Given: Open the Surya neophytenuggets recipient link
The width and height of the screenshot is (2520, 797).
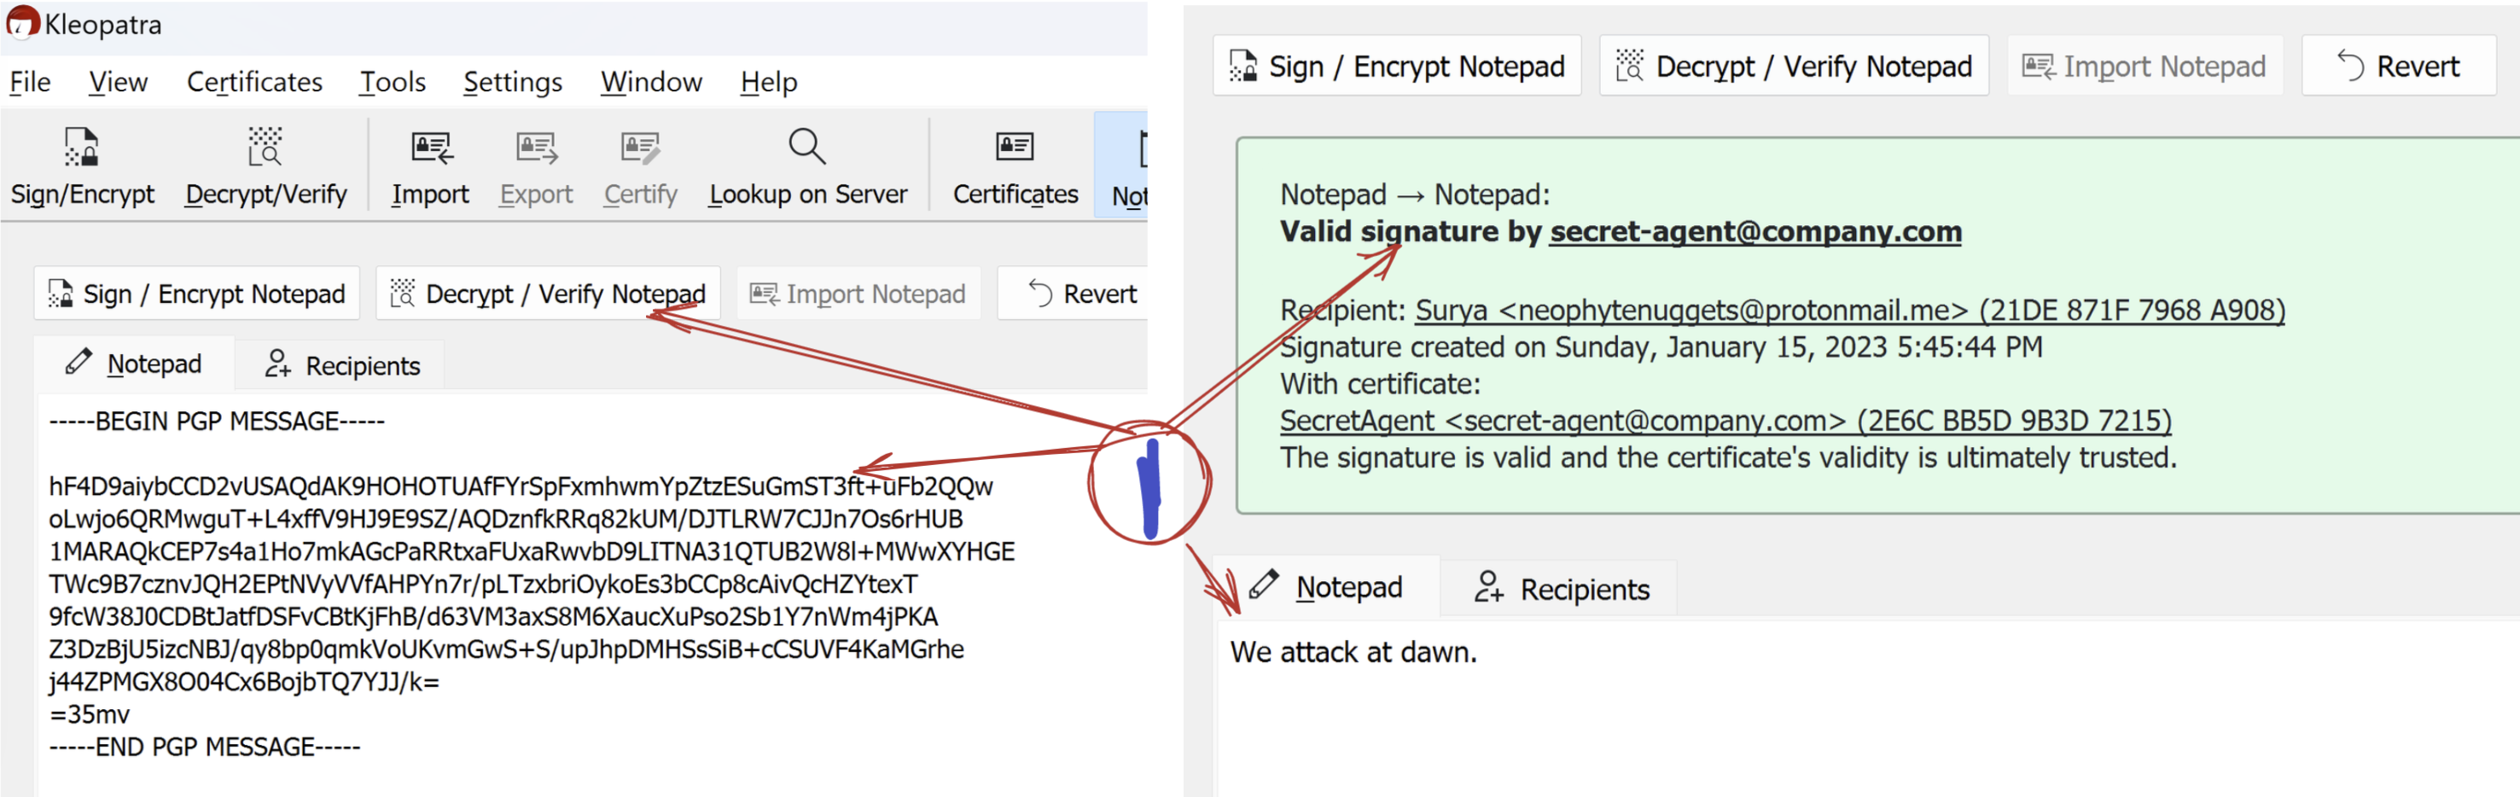Looking at the screenshot, I should coord(1850,310).
